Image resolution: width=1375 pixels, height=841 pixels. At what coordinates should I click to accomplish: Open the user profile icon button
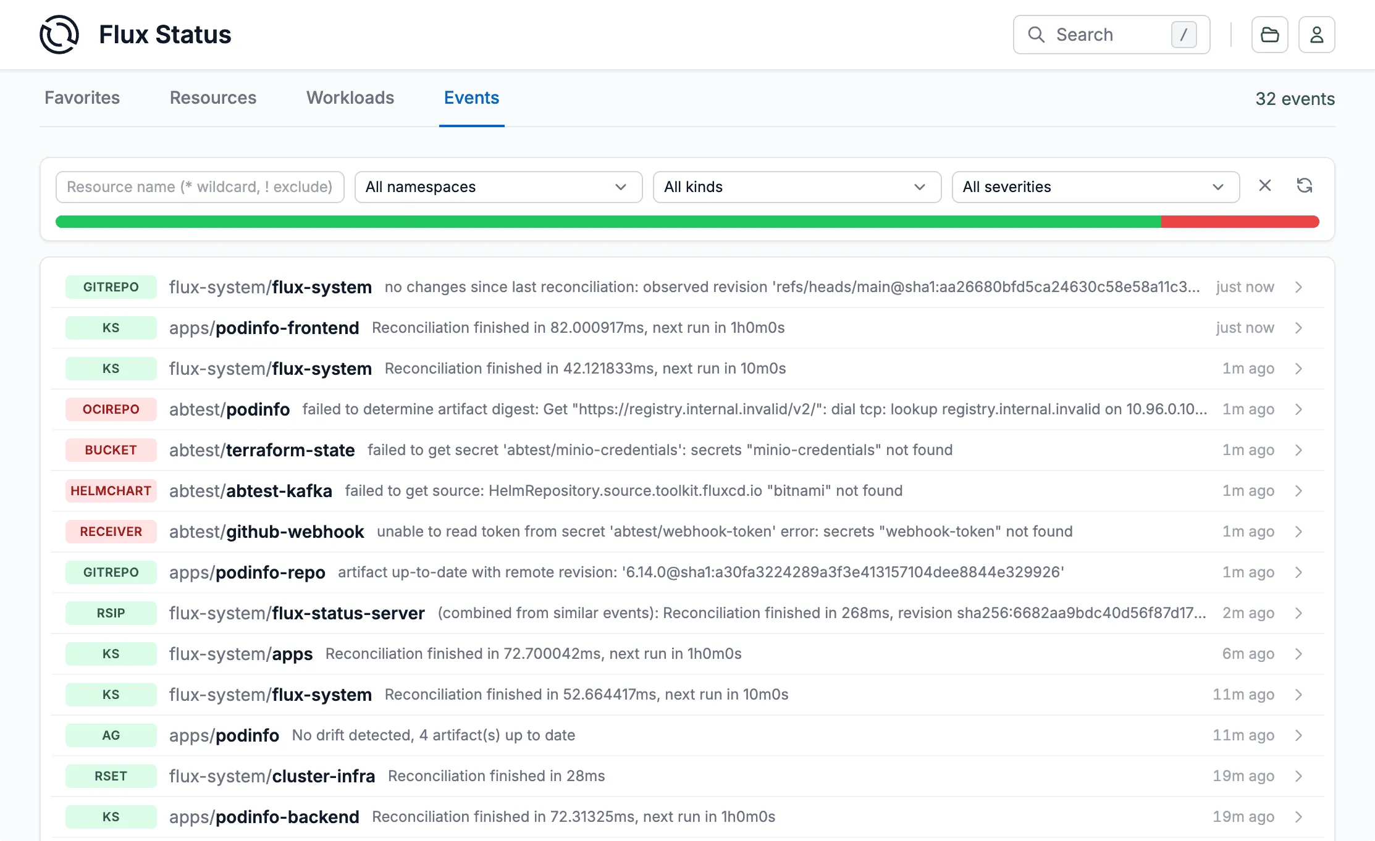pos(1316,35)
